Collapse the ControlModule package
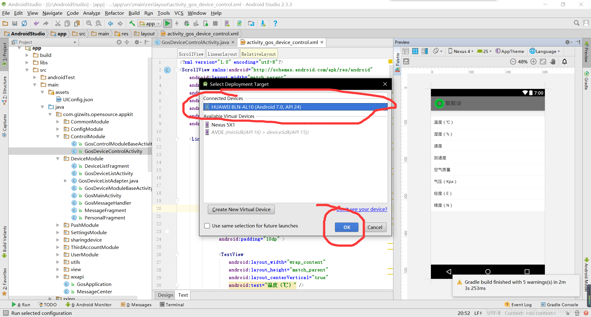Image resolution: width=591 pixels, height=317 pixels. coord(58,136)
